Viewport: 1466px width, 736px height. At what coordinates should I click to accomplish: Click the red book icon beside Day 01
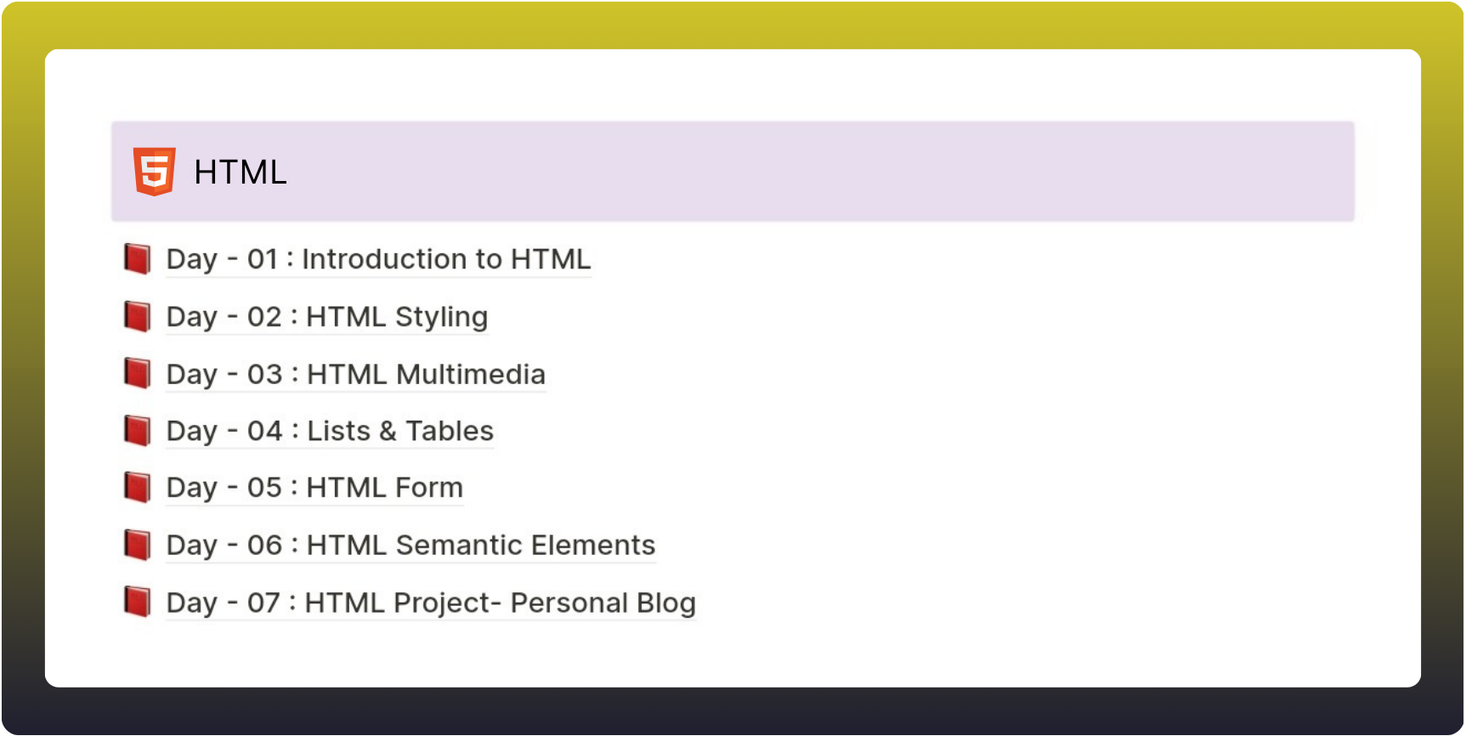click(x=138, y=259)
